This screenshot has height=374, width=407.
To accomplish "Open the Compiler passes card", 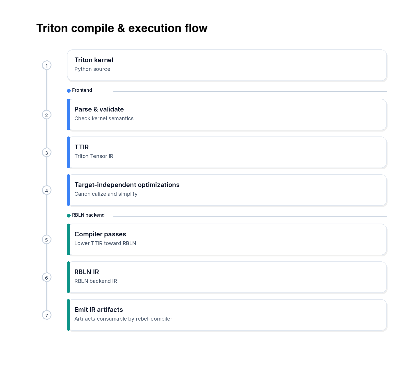I will (x=227, y=239).
